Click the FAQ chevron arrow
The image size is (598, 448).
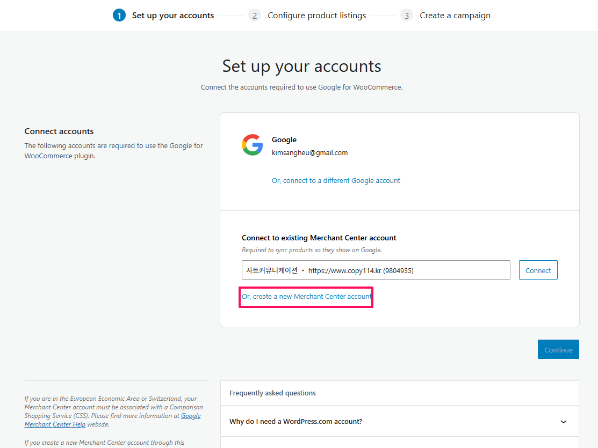tap(563, 421)
